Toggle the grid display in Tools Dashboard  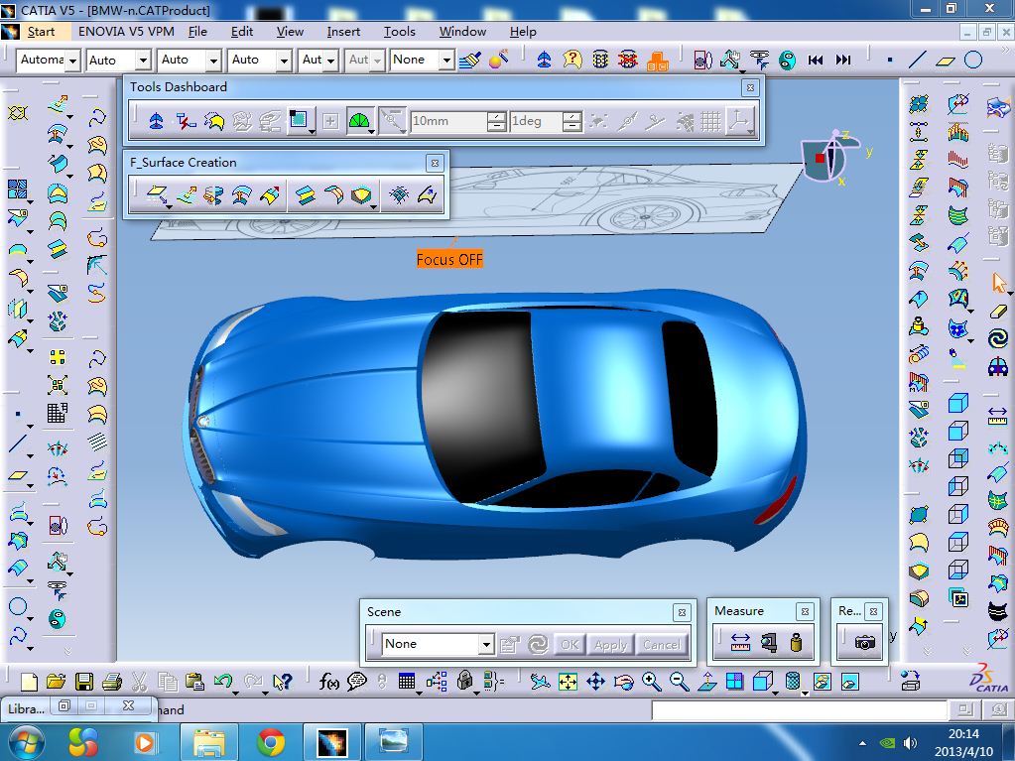[x=710, y=121]
